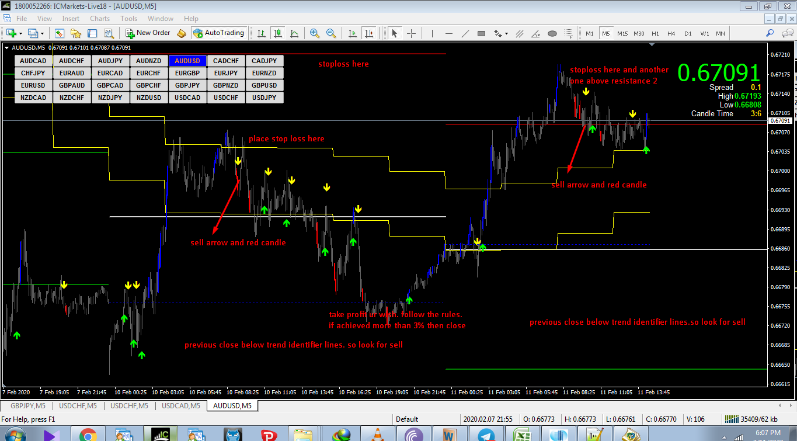Open the Market Watch window icon
This screenshot has height=441, width=797.
click(x=60, y=33)
